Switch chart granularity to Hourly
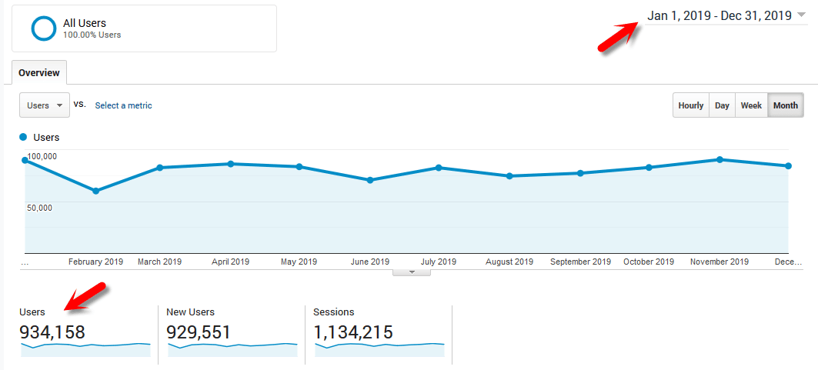This screenshot has width=818, height=370. click(x=690, y=105)
